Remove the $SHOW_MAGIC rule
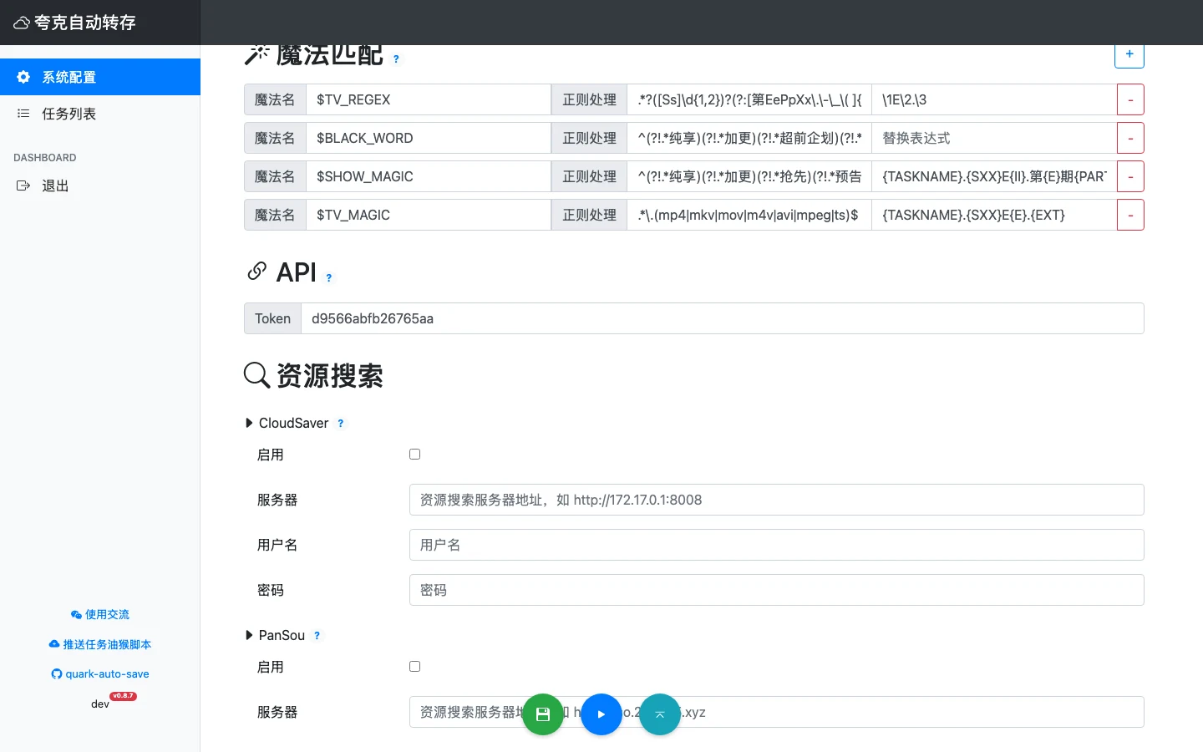The image size is (1203, 752). click(1130, 176)
